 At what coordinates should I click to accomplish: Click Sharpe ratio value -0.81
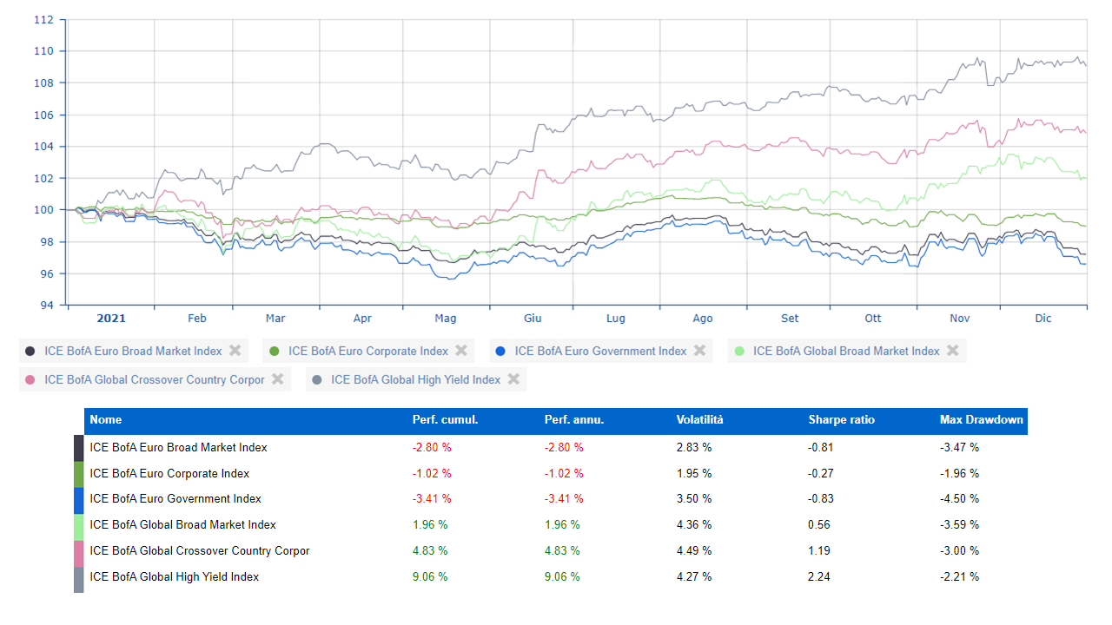[x=821, y=448]
